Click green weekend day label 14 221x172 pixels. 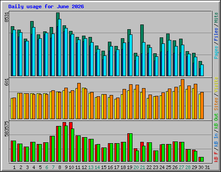[97, 167]
